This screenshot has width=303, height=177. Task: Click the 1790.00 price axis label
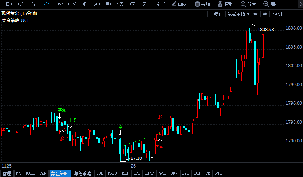(294, 141)
